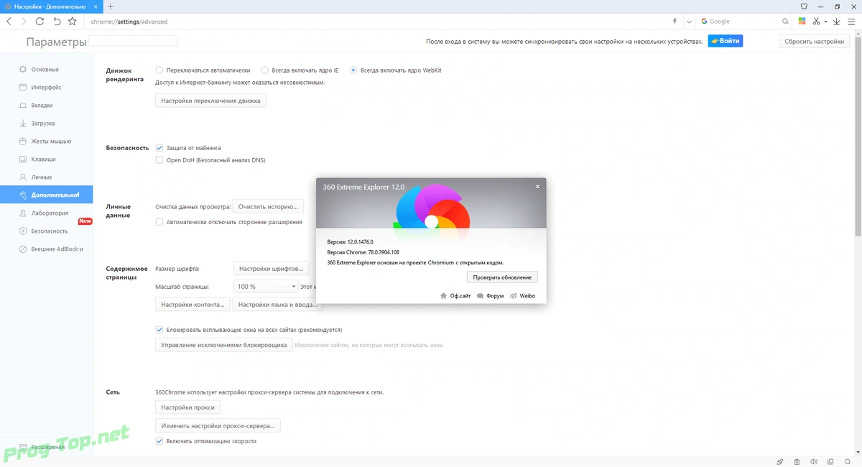The width and height of the screenshot is (862, 467).
Task: Toggle sound with the speaker icon in status bar
Action: [x=814, y=461]
